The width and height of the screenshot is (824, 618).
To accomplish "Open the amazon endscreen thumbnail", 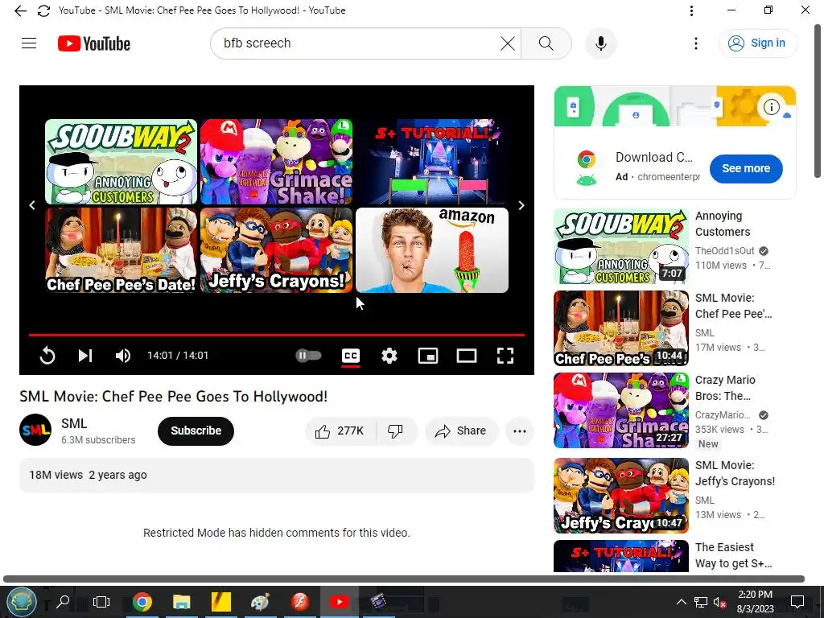I will tap(432, 250).
